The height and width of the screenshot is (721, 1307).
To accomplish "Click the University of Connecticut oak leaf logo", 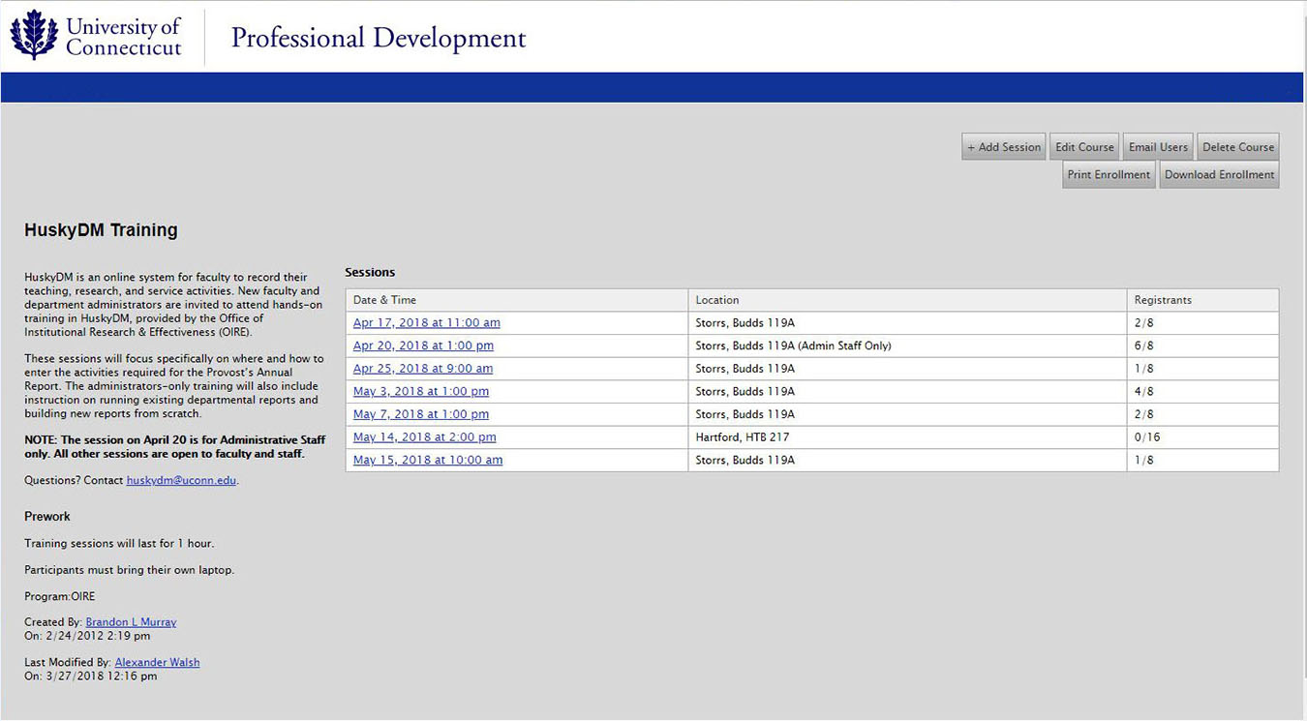I will [34, 35].
